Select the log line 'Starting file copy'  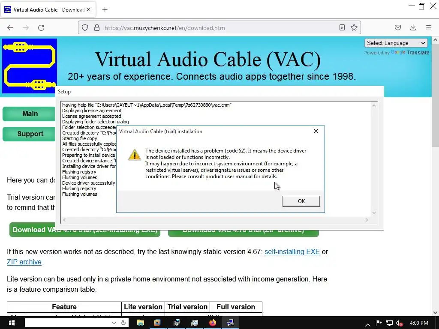tap(79, 138)
